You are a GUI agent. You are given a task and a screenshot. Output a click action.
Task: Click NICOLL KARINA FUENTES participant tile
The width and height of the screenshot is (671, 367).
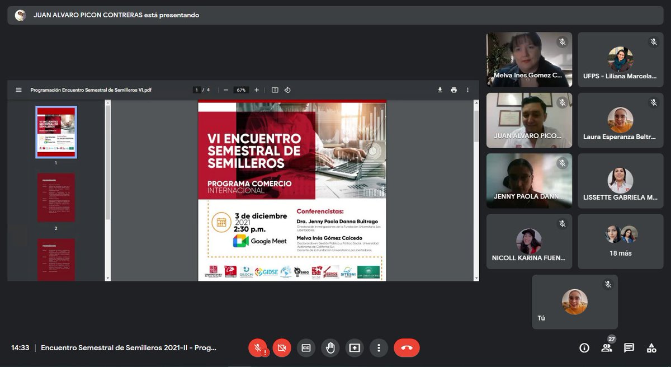tap(529, 242)
